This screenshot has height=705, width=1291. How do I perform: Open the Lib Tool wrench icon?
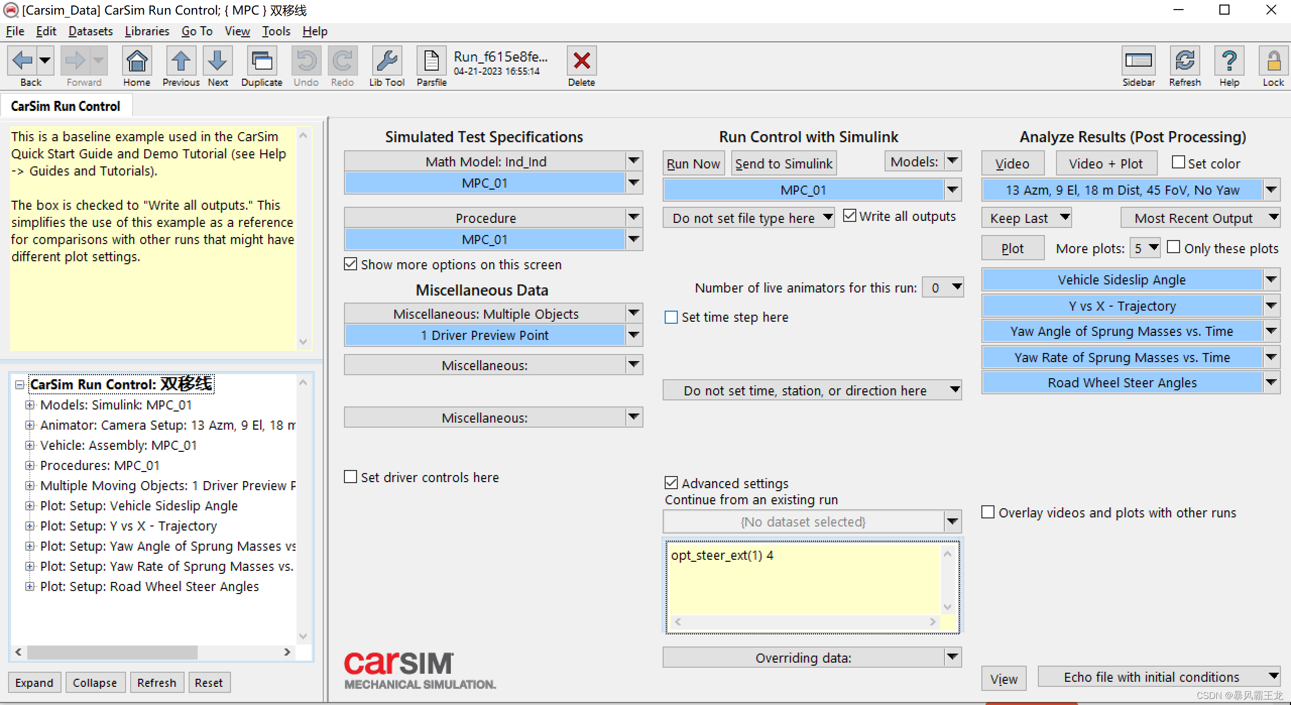click(387, 62)
